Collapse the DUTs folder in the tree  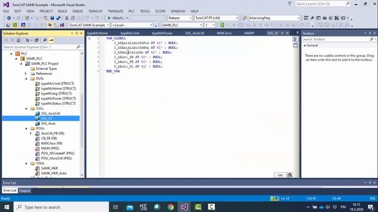click(26, 78)
